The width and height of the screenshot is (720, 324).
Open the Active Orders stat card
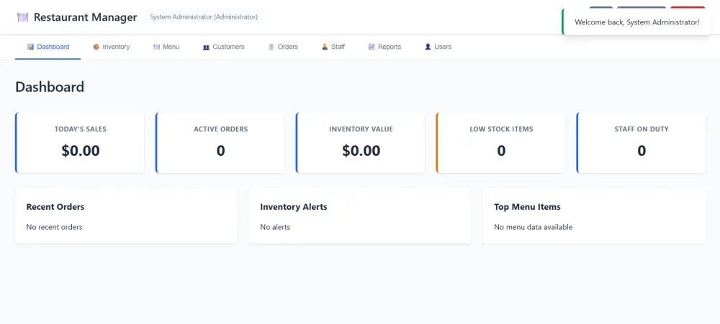pos(220,142)
